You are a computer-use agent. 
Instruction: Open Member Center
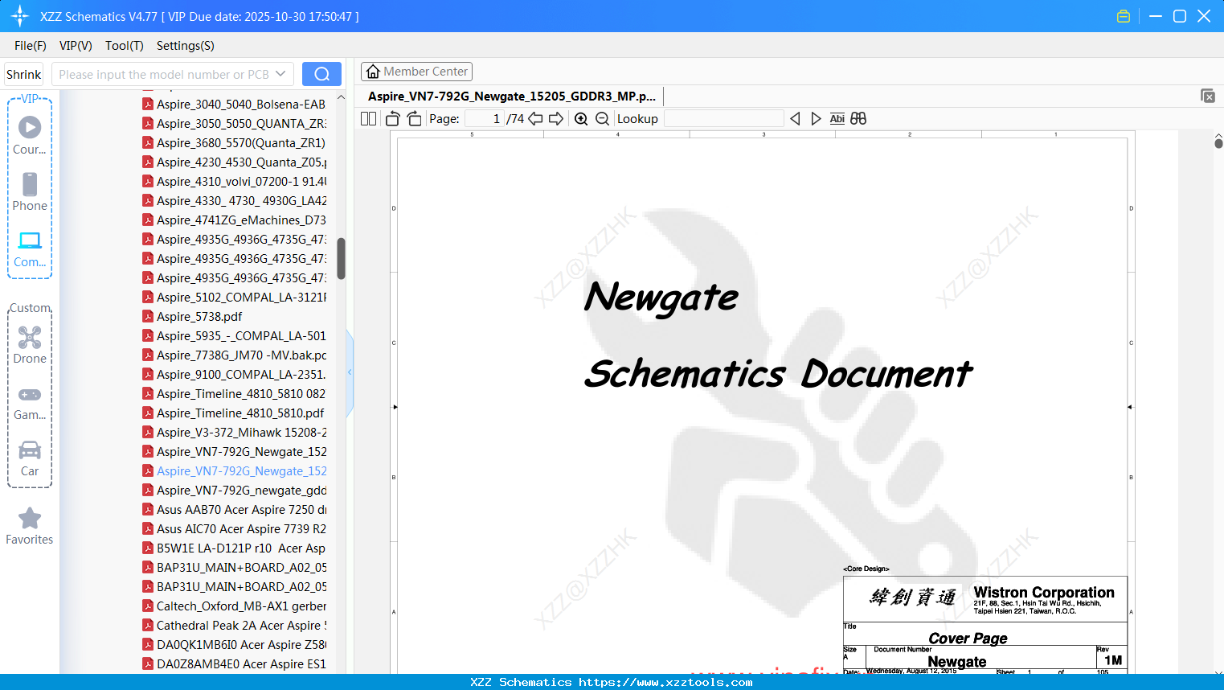tap(416, 72)
